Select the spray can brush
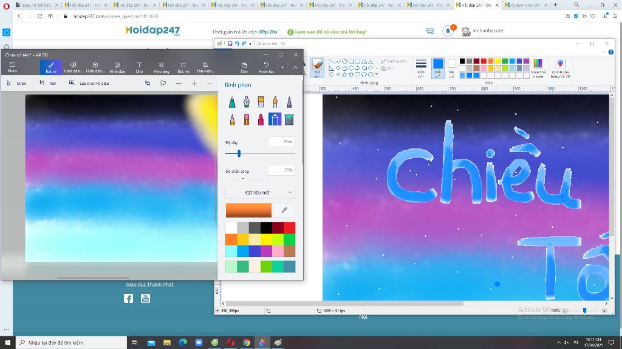The height and width of the screenshot is (349, 622). 275,119
